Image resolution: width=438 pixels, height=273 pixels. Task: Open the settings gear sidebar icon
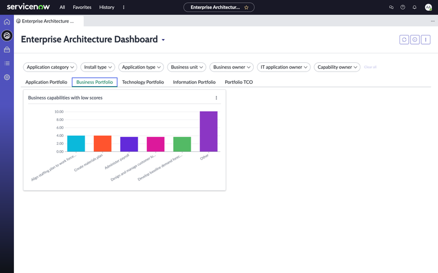[6, 77]
